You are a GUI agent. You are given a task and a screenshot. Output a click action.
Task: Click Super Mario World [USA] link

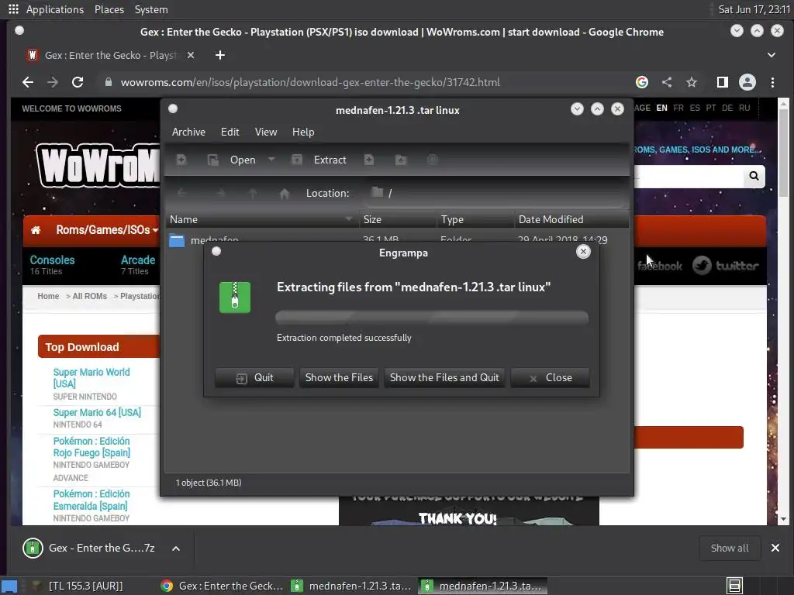(x=91, y=378)
